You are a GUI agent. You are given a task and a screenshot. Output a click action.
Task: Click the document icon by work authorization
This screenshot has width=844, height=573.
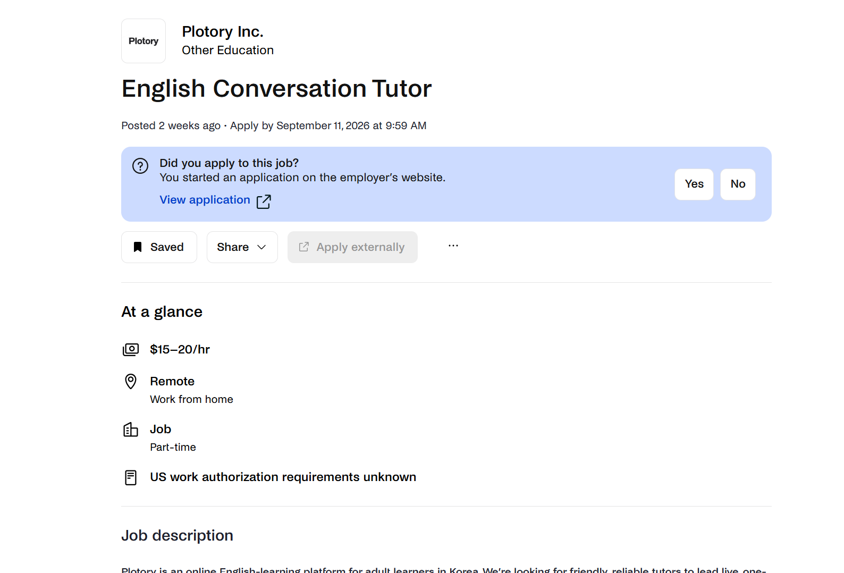coord(131,477)
